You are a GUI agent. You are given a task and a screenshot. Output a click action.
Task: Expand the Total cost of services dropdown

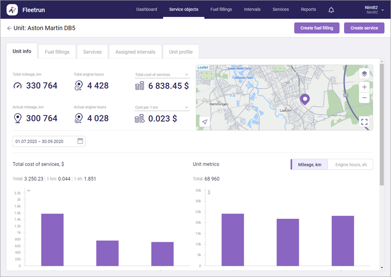tap(187, 75)
